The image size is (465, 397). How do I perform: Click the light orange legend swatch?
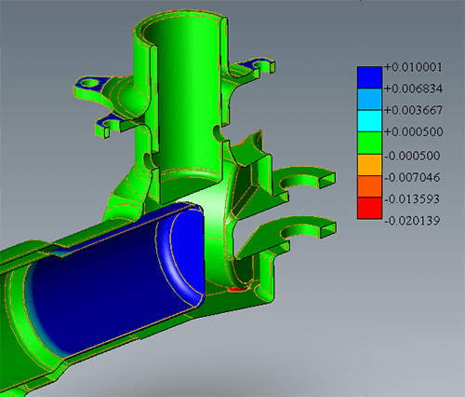tap(369, 165)
